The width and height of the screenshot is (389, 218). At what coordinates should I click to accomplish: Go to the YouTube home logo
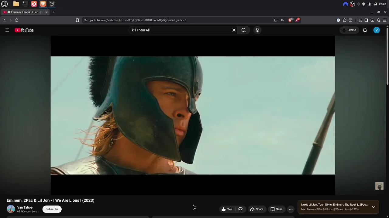pyautogui.click(x=24, y=30)
